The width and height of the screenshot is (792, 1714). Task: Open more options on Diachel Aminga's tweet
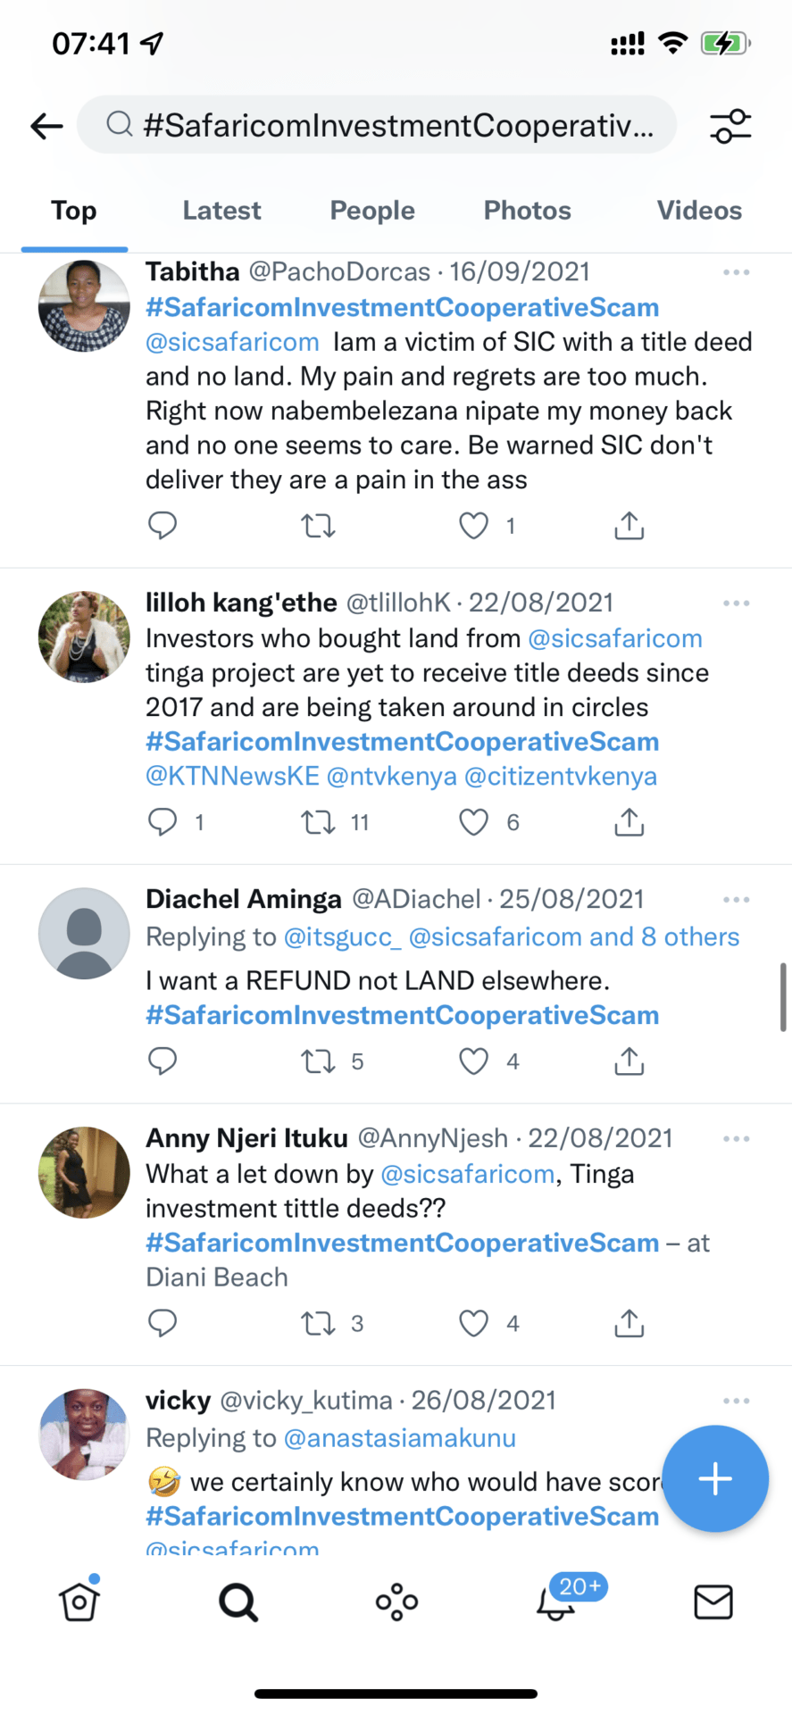[x=736, y=900]
